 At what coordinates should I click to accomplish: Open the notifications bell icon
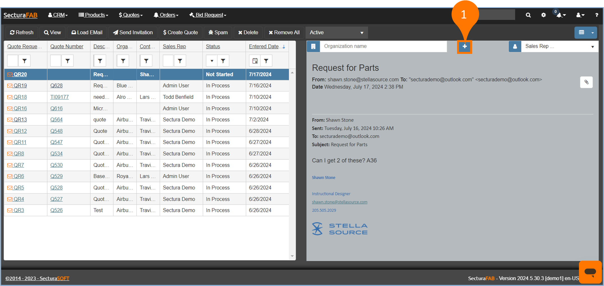click(561, 15)
